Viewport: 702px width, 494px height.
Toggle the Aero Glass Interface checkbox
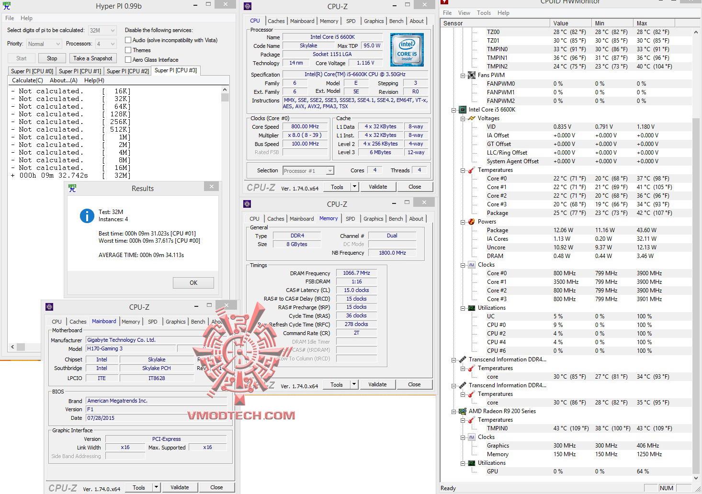point(128,60)
